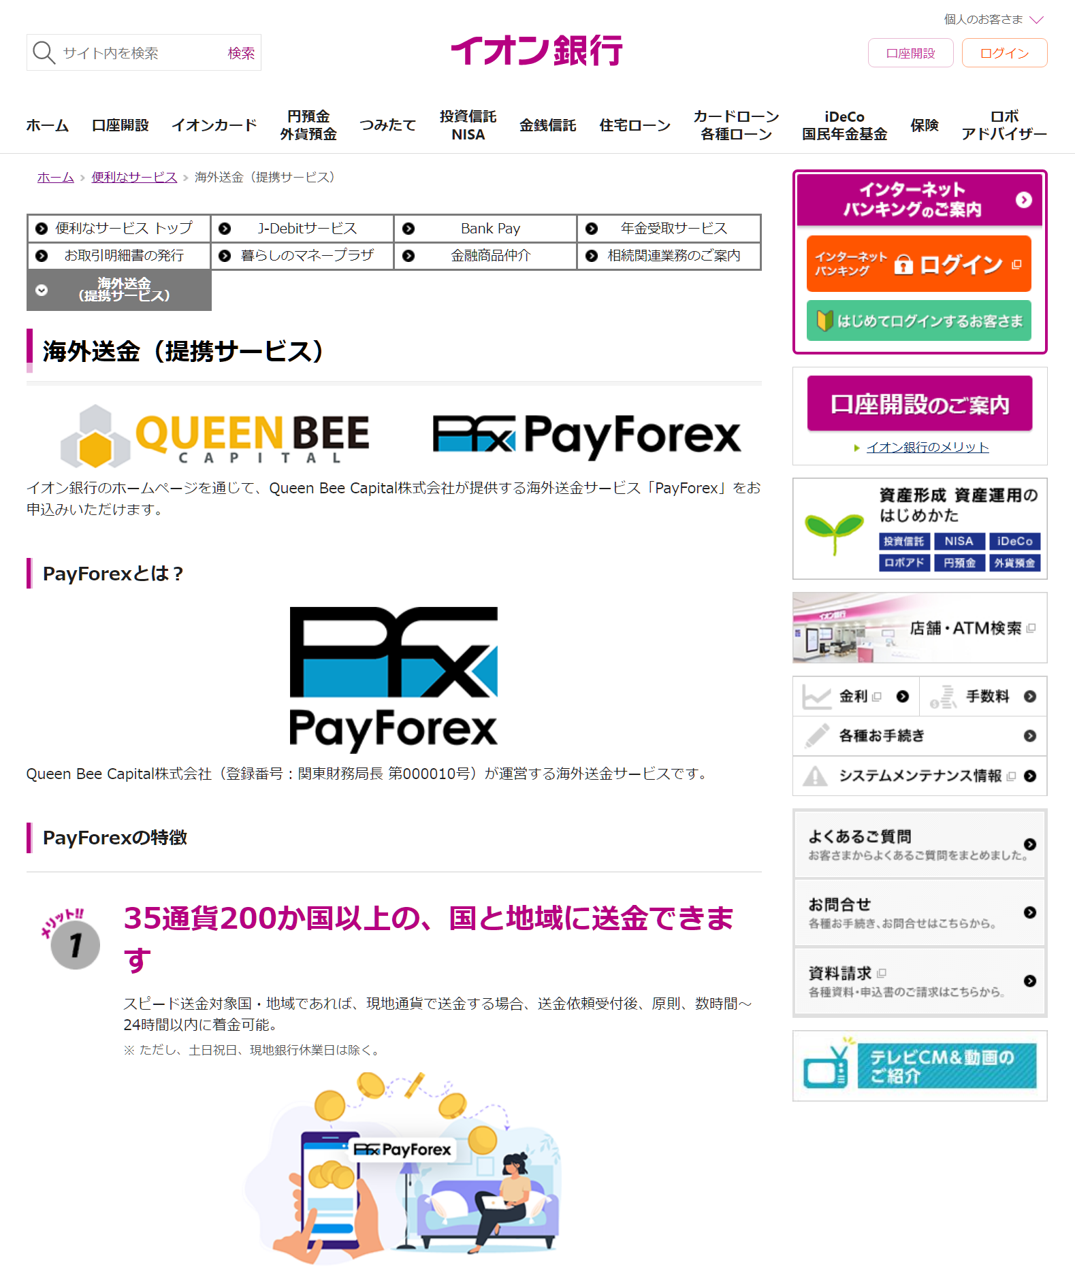Select the 暮らしのマネープラザ tab
Viewport: 1075px width, 1288px height.
point(303,256)
